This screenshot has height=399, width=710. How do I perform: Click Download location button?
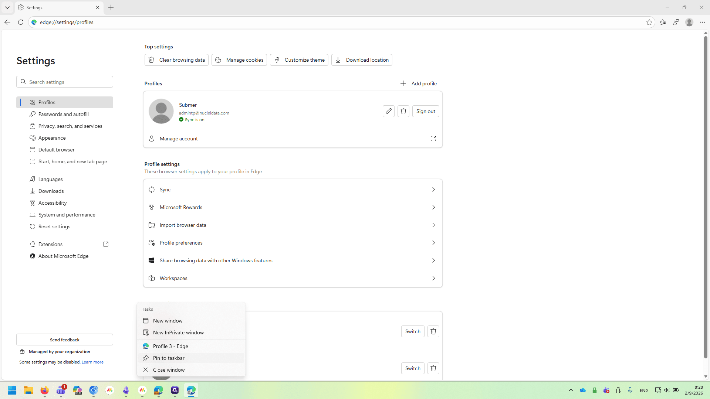(x=362, y=60)
